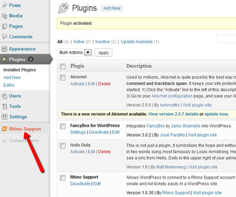This screenshot has height=197, width=236.
Task: Click the Tools wrench icon
Action: click(x=4, y=106)
